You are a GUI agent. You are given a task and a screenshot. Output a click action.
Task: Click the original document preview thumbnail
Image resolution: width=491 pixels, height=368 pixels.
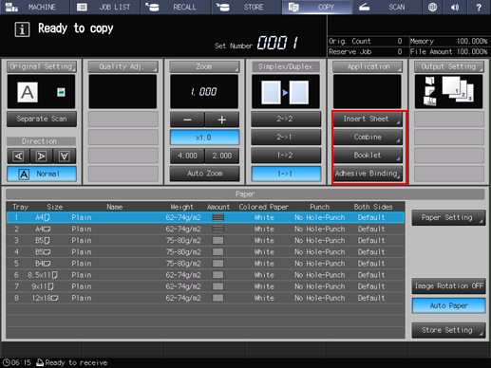(x=42, y=92)
